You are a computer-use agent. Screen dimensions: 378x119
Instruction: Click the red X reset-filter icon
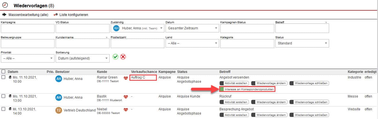pyautogui.click(x=123, y=57)
